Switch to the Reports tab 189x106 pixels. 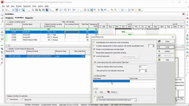[29, 18]
